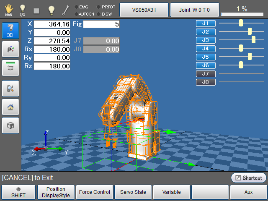Toggle the J6 joint button
Viewport: 268px width, 201px height.
(206, 65)
